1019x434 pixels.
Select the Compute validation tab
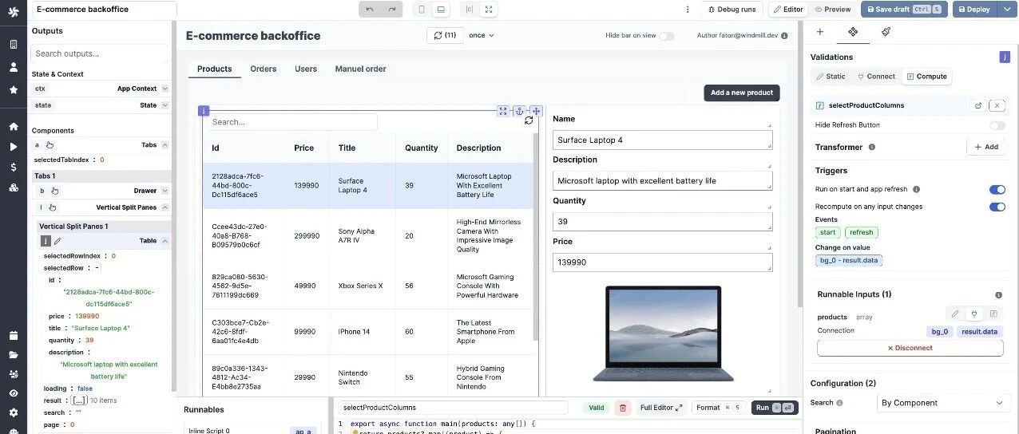(x=926, y=77)
